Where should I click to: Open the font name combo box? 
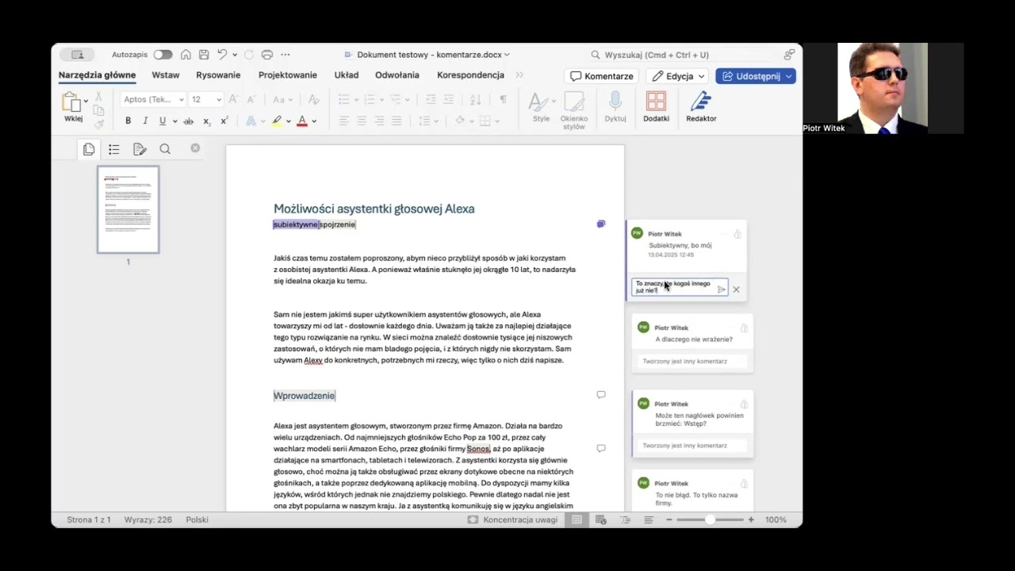(154, 99)
